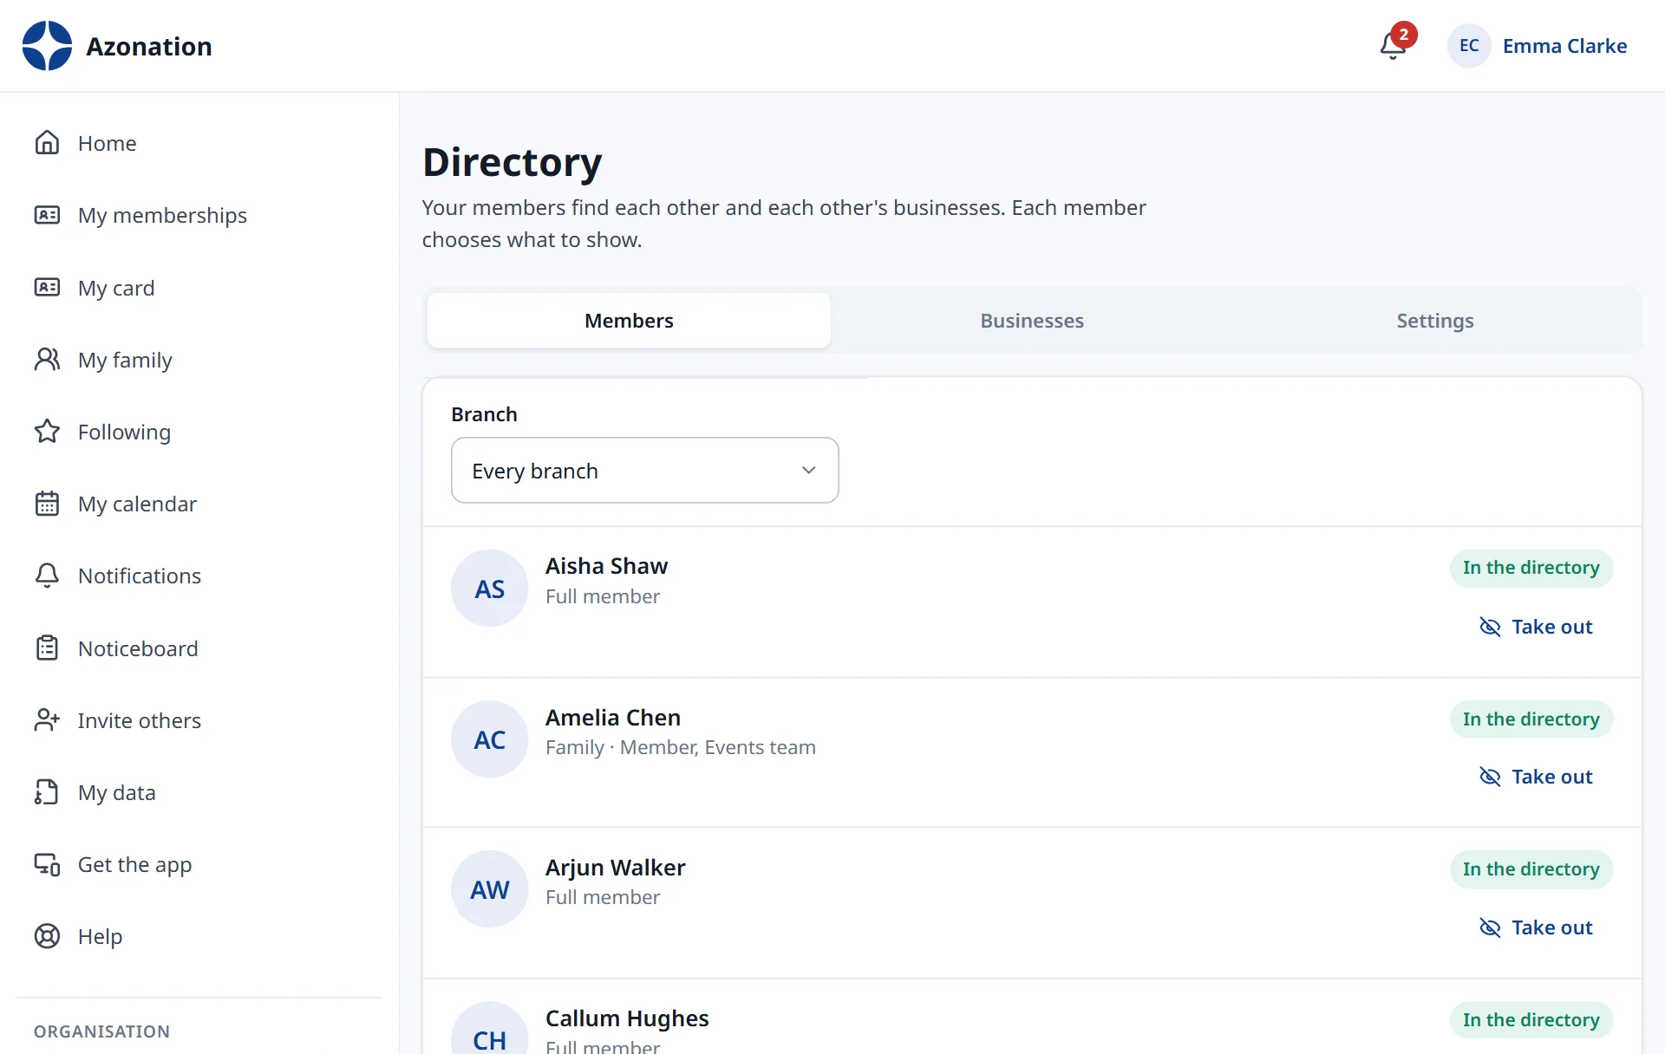The image size is (1665, 1054).
Task: Click the Home house icon in sidebar
Action: (47, 143)
